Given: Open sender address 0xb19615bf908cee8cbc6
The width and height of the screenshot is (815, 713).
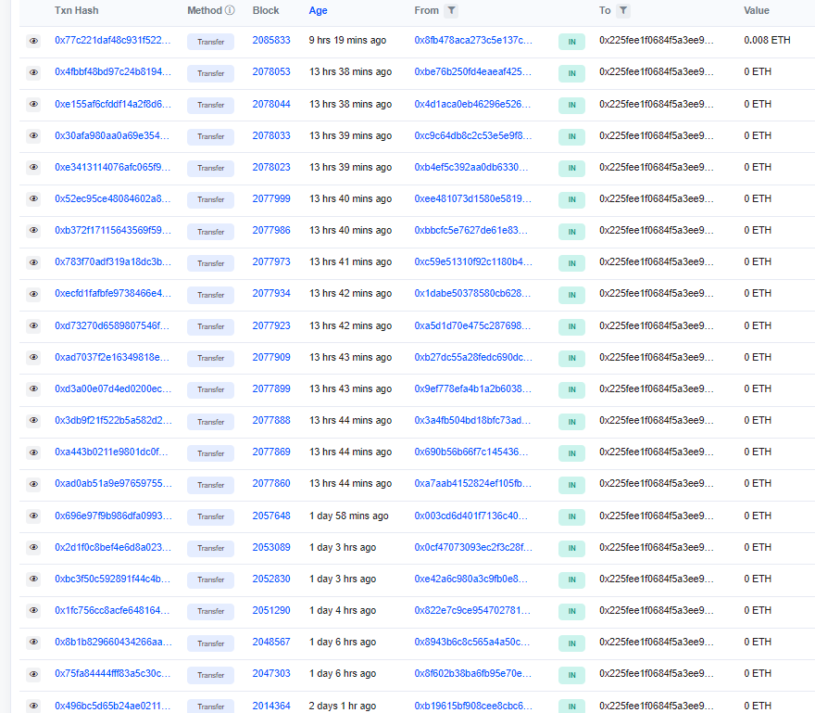Looking at the screenshot, I should click(x=473, y=706).
